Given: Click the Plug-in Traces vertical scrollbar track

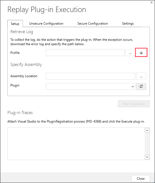Looking at the screenshot, I should (147, 144).
